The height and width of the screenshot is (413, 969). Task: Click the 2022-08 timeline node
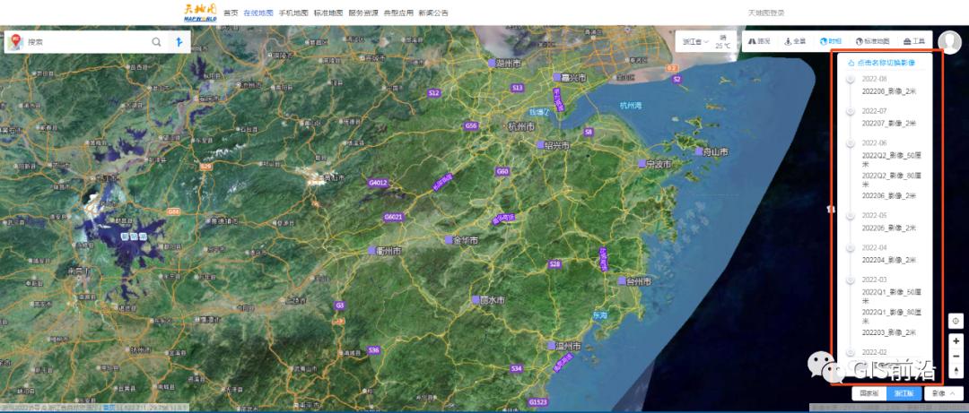851,79
